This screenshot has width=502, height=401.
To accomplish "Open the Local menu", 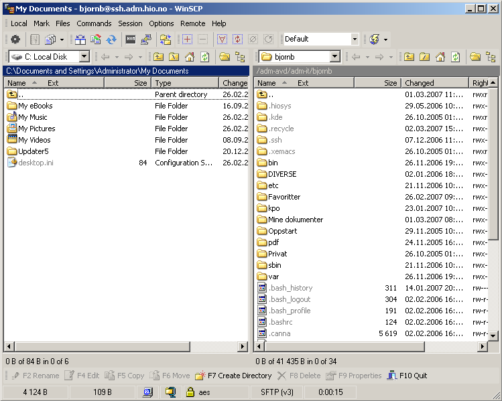I will pyautogui.click(x=19, y=23).
